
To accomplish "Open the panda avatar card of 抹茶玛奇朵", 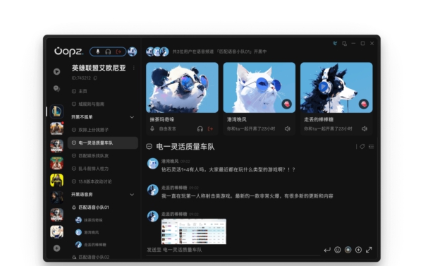I will (182, 87).
